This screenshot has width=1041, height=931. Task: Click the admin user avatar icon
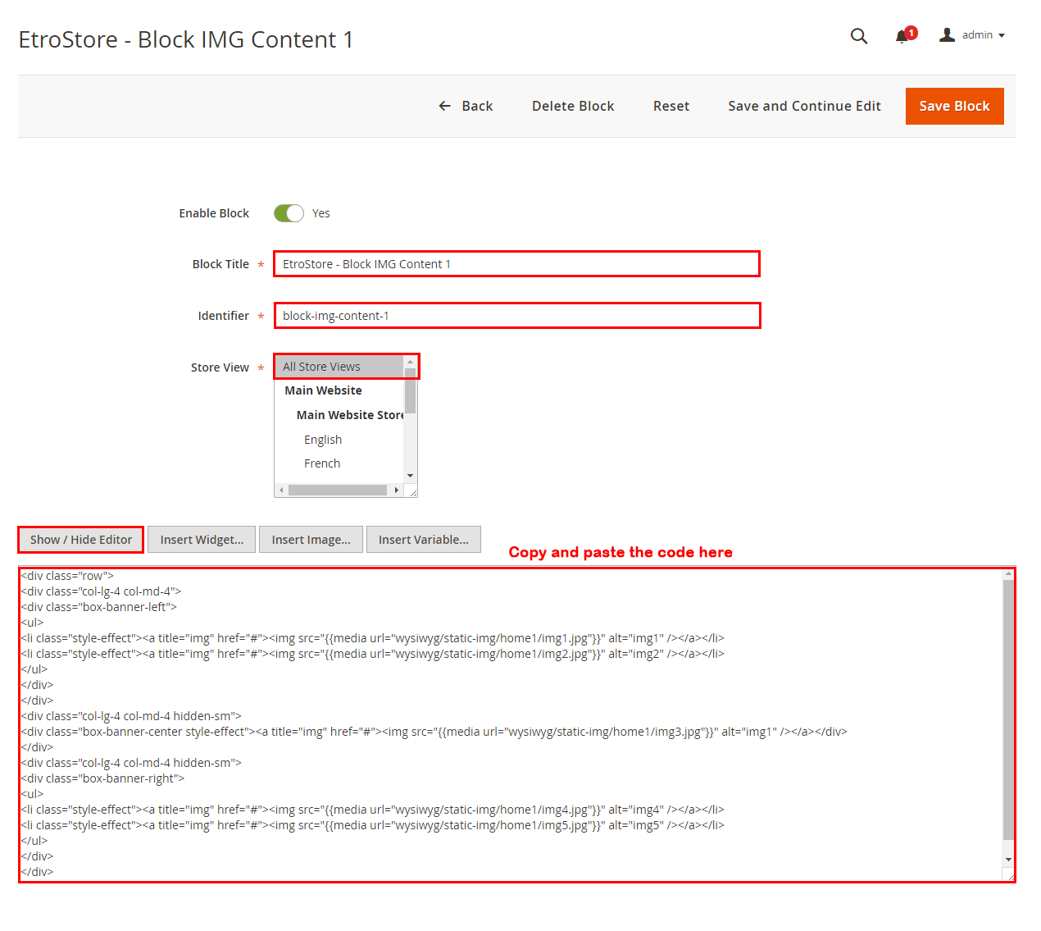(947, 34)
